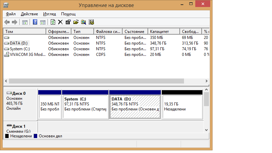This screenshot has width=272, height=153.
Task: Sort by the Капацитет column header
Action: [x=164, y=32]
